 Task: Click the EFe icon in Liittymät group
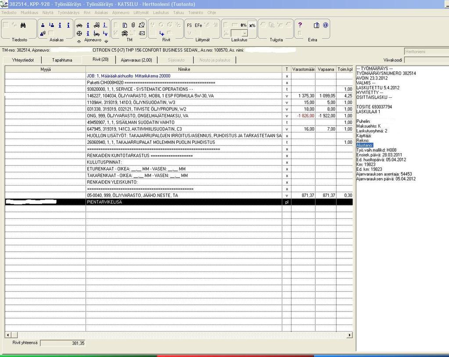[198, 25]
